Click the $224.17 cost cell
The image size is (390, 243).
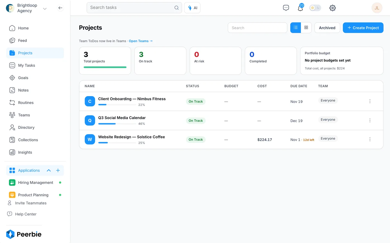coord(265,140)
